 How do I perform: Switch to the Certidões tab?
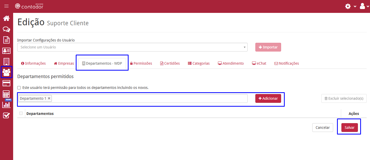[x=170, y=63]
